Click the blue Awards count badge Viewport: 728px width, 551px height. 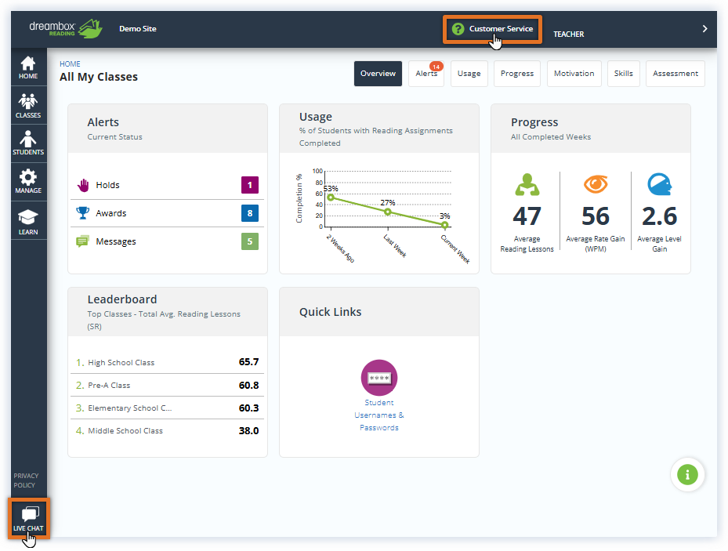[x=249, y=213]
